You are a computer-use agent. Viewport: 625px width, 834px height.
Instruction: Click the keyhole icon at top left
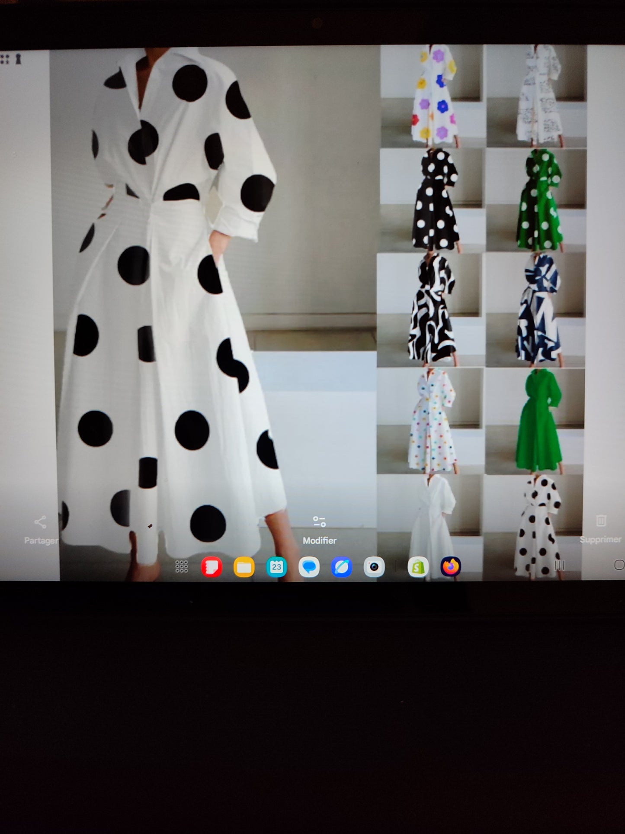(x=18, y=59)
